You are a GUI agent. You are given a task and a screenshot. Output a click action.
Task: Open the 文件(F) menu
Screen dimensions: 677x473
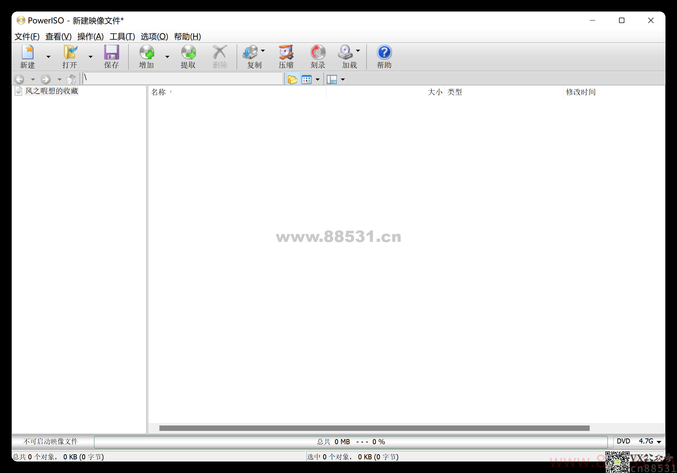(27, 36)
